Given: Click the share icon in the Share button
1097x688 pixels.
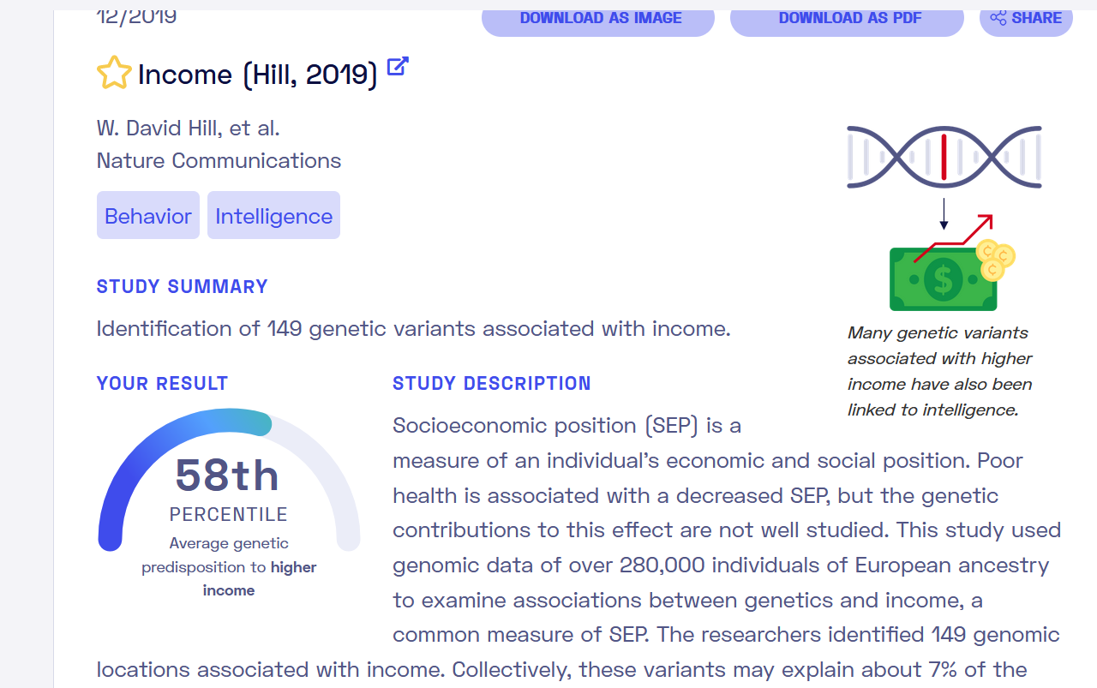Looking at the screenshot, I should point(998,18).
